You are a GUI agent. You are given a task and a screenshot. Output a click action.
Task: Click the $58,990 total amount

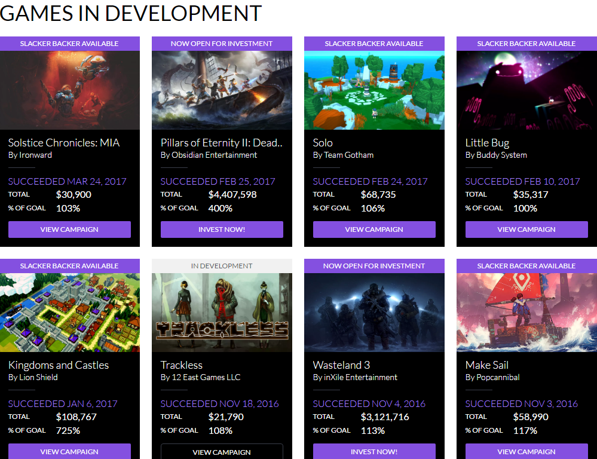pos(531,417)
